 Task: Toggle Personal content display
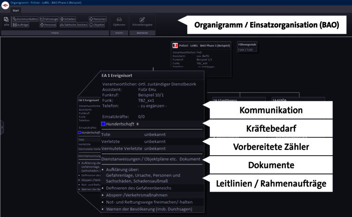[48, 25]
